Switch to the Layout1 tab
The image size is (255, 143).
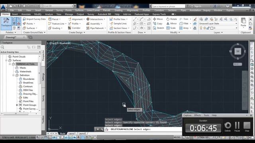point(72,133)
